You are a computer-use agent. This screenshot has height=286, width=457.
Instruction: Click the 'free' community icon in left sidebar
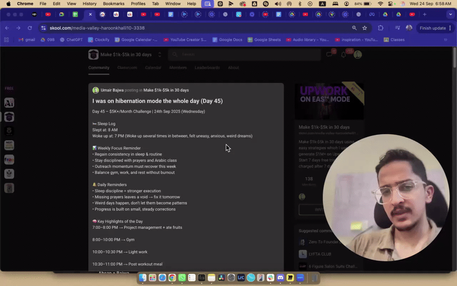[9, 160]
